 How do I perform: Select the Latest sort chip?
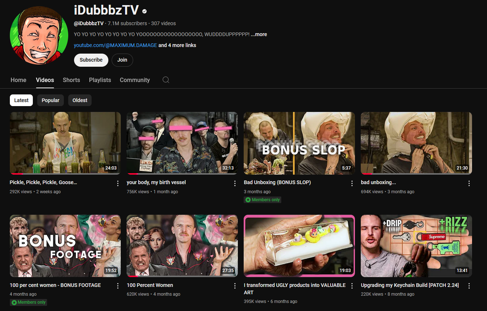[x=22, y=100]
